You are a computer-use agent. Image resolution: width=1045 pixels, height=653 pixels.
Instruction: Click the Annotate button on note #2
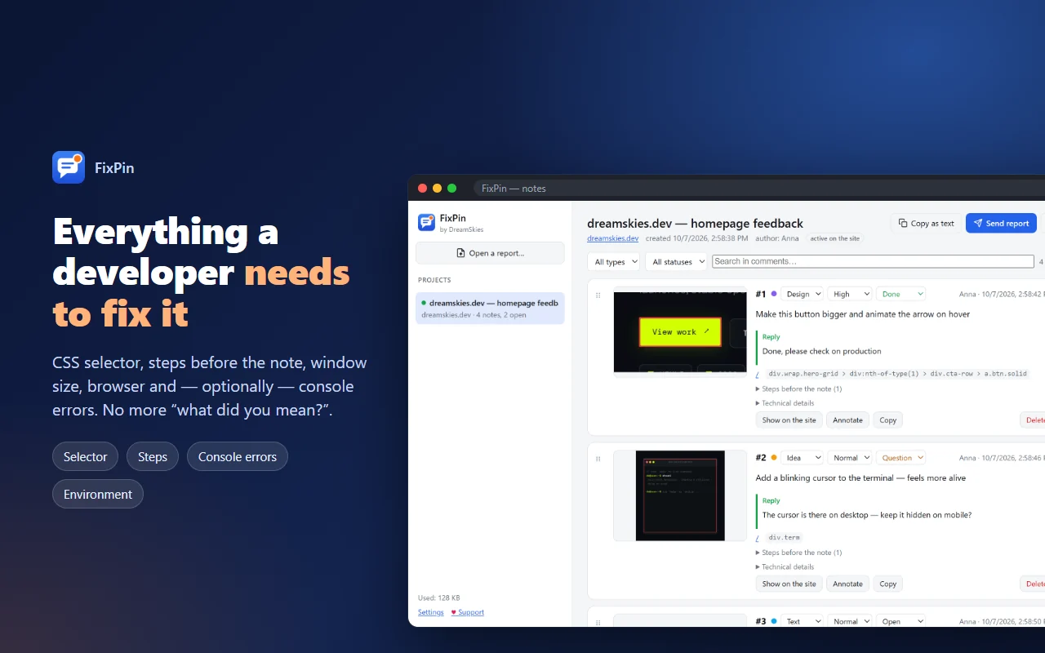click(847, 584)
